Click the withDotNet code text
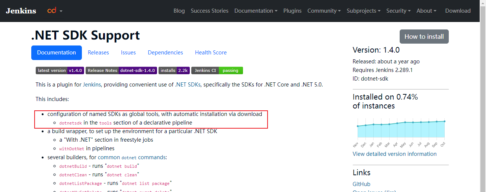 72,148
